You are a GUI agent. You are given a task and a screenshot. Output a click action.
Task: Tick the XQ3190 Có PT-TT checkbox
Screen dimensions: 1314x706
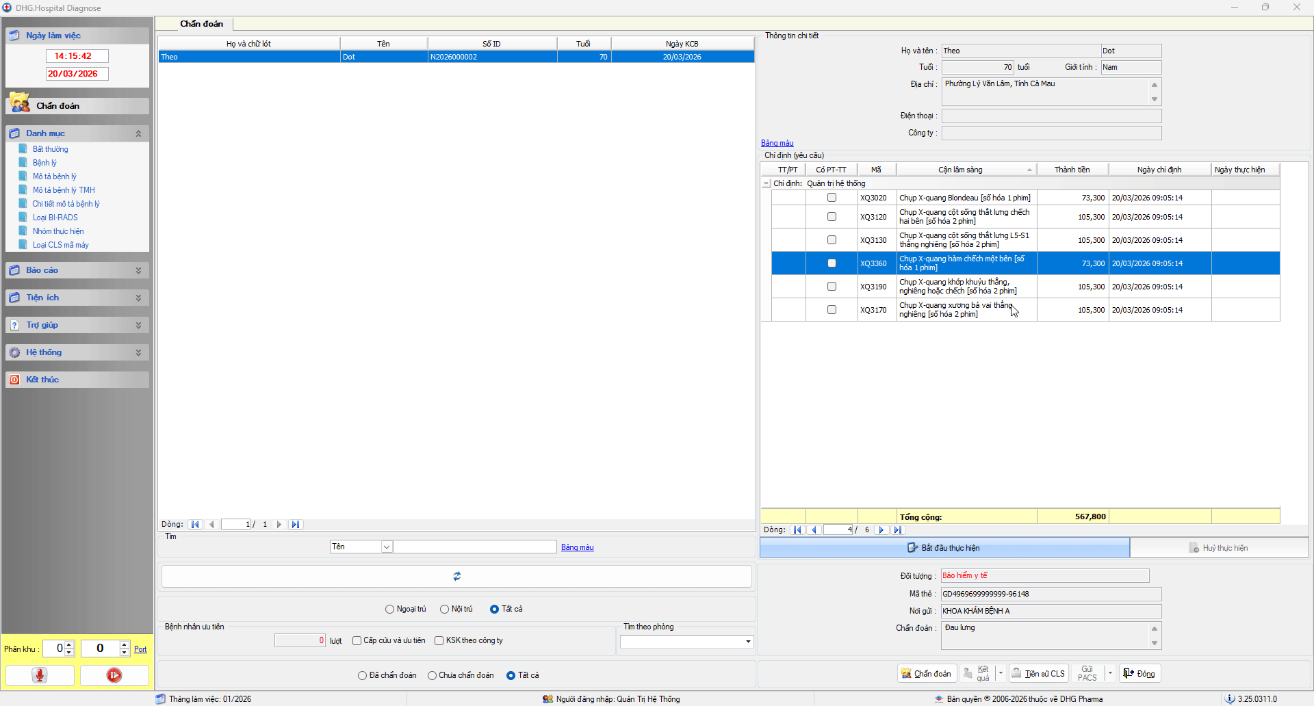tap(832, 287)
